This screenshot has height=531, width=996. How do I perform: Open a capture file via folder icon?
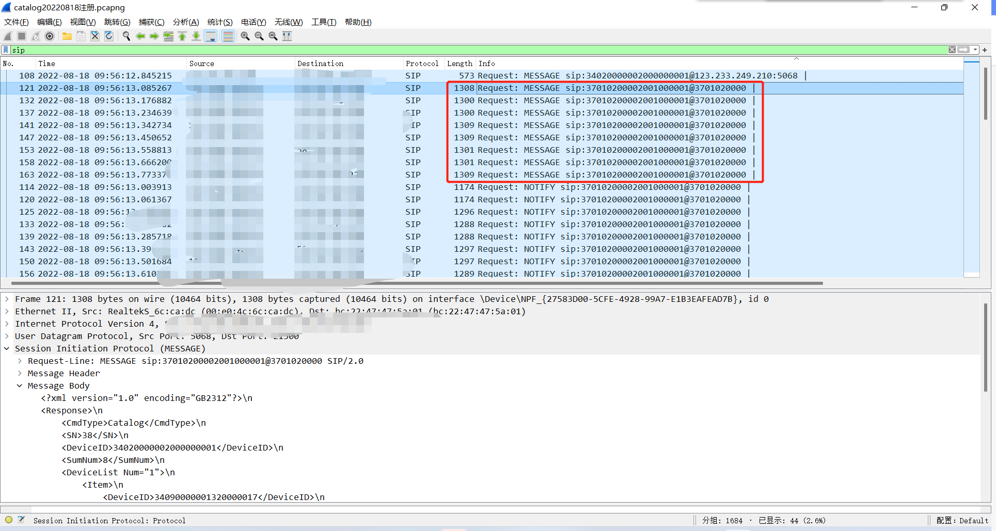(x=67, y=36)
